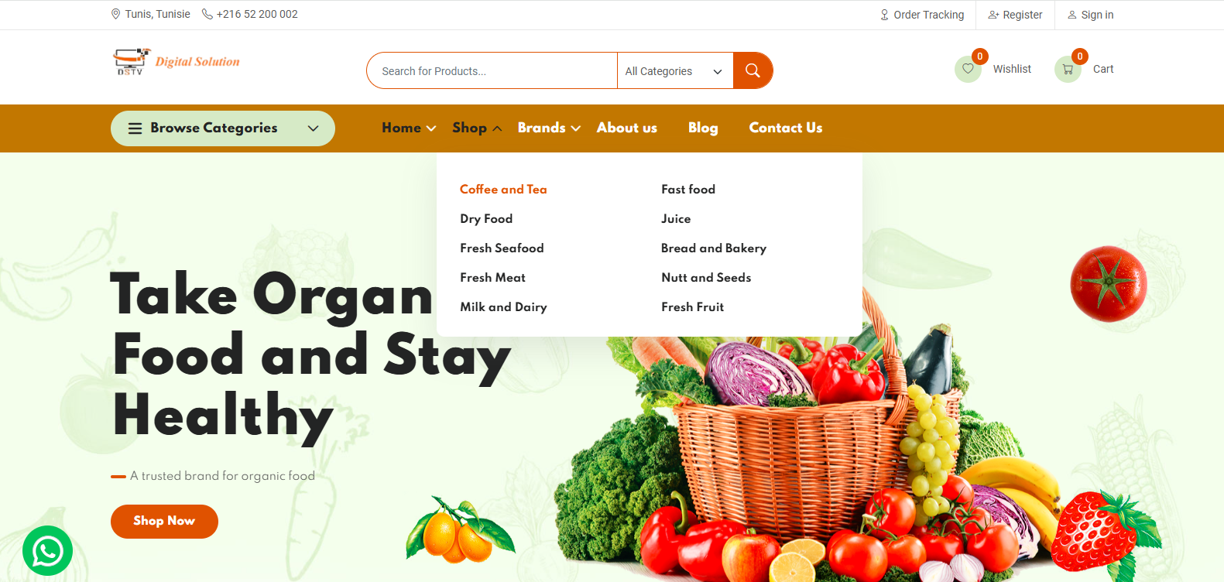Click the phone number +216 52 200 002
Viewport: 1224px width, 582px height.
[x=249, y=14]
